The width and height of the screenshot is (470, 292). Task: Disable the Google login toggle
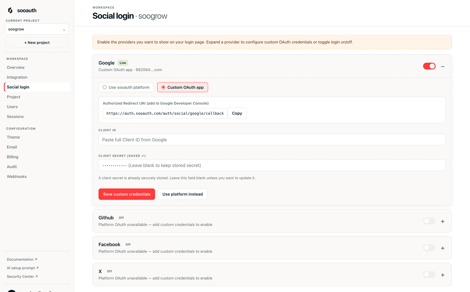[x=429, y=66]
